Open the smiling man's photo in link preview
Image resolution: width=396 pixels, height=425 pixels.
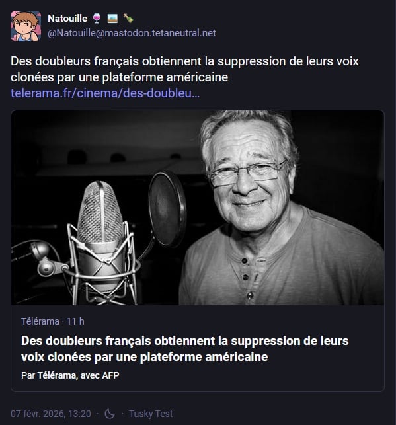point(281,208)
